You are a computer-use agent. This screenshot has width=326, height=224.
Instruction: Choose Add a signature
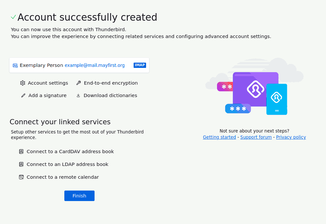(x=47, y=95)
